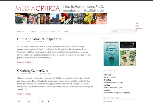
Task: Open the PROJECTS menu item
Action: tap(55, 31)
